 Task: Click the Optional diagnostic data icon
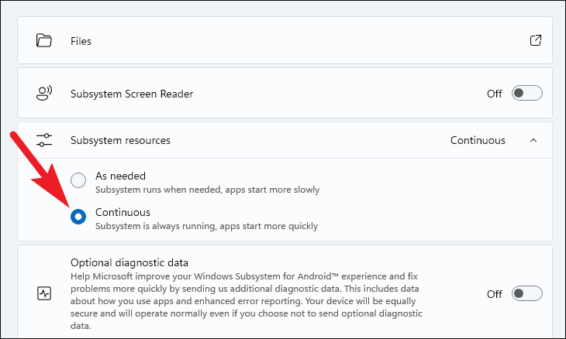44,294
